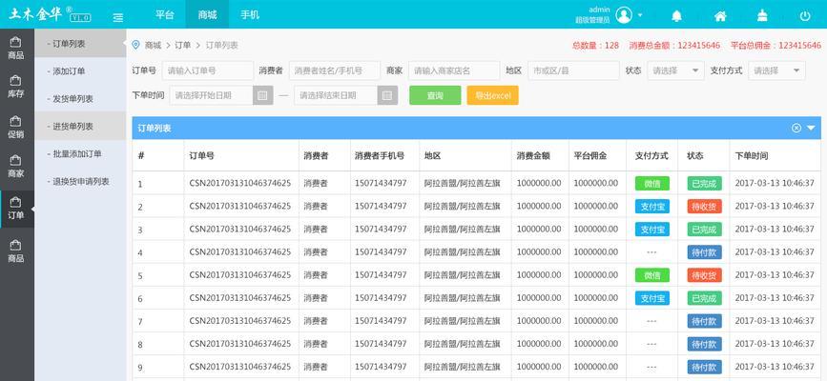Click the 消费金额 column header

(x=533, y=155)
